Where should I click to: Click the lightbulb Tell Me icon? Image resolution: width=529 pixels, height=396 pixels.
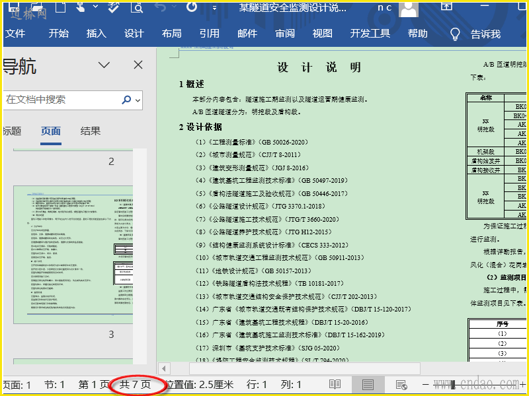455,34
